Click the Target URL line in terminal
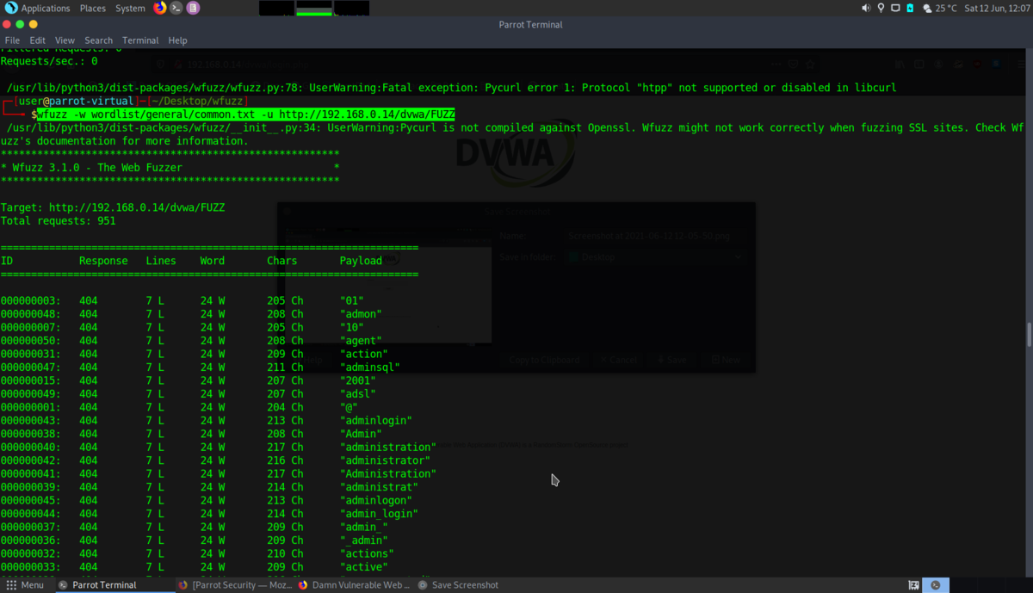Image resolution: width=1033 pixels, height=593 pixels. point(114,207)
